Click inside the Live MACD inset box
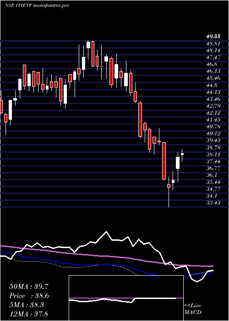The height and width of the screenshot is (321, 229). point(126,298)
